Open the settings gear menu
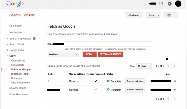Viewport: 187px width, 109px height. point(171,15)
